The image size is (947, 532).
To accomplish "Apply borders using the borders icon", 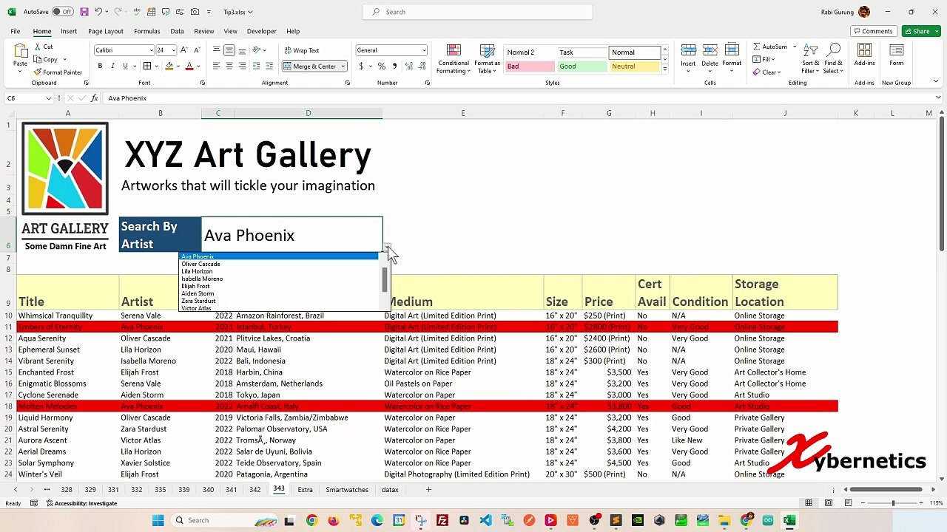I will click(x=147, y=66).
